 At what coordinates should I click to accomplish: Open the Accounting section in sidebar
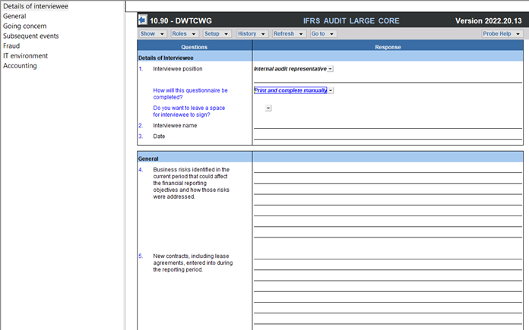[x=20, y=65]
